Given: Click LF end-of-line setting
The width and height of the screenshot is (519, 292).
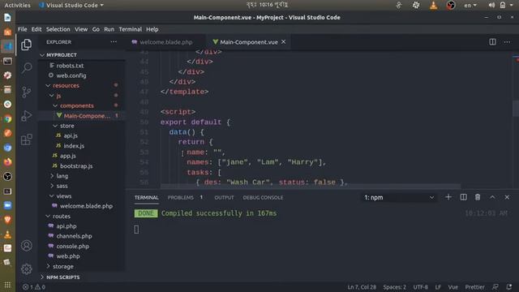Looking at the screenshot, I should 438,287.
